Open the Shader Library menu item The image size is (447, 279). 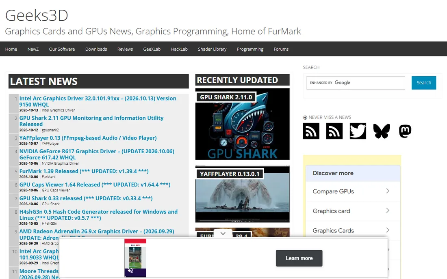point(213,49)
